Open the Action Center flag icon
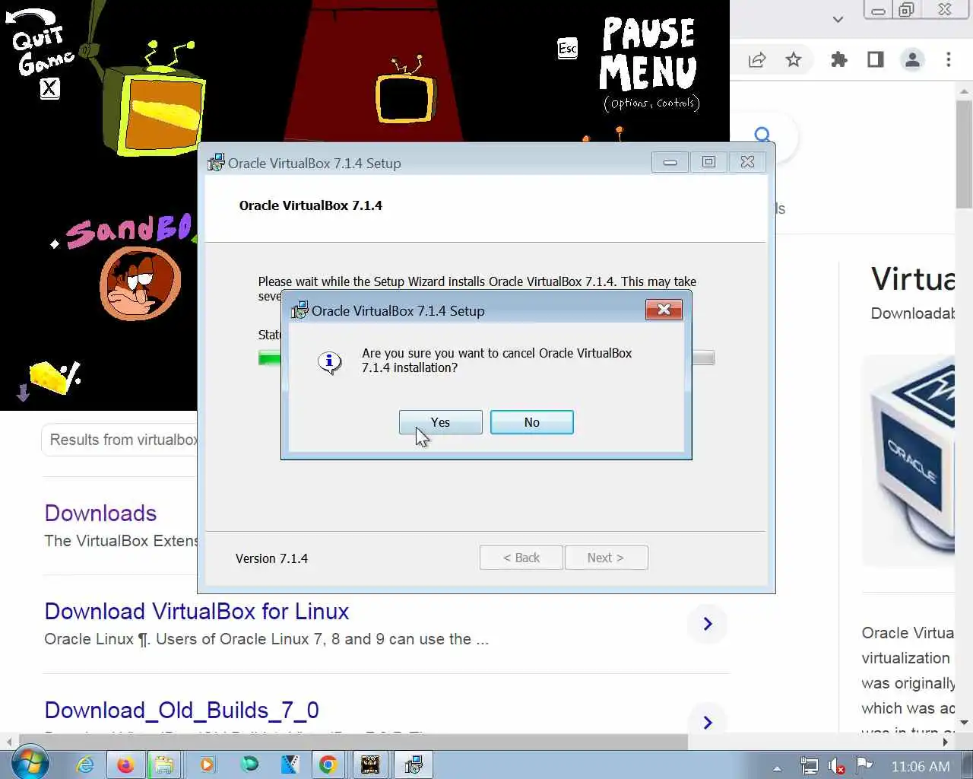The image size is (973, 779). [x=864, y=765]
